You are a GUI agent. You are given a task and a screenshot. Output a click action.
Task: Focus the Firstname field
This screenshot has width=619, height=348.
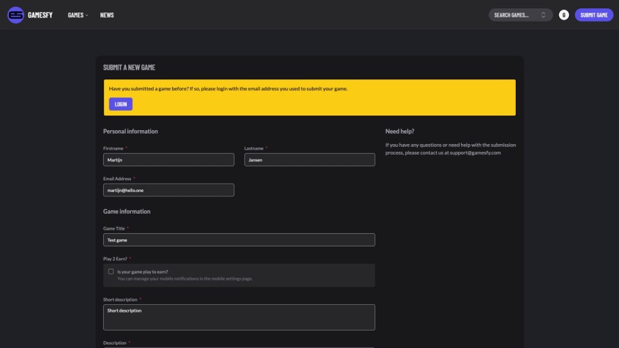169,160
